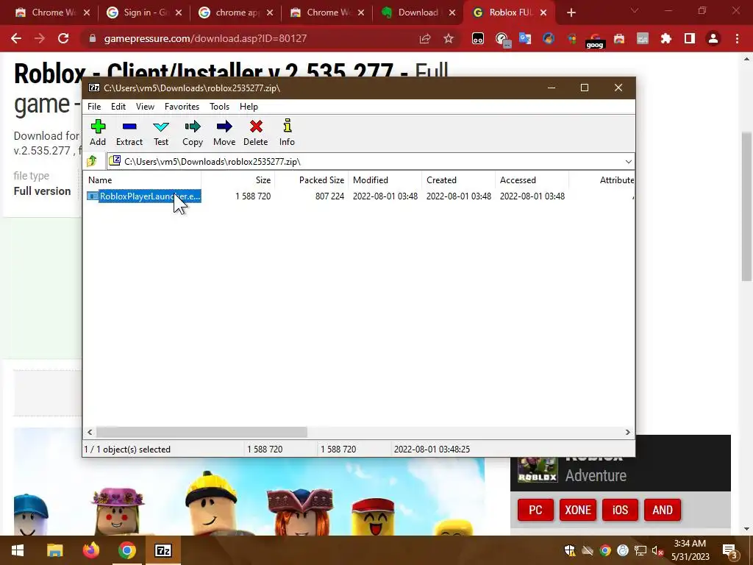Click the Copy toolbar icon

tap(193, 132)
